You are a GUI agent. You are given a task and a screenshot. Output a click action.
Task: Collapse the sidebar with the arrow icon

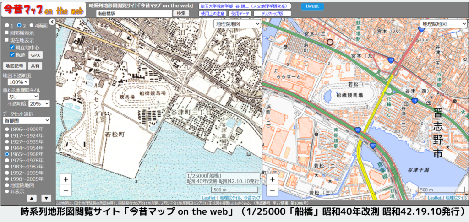click(52, 22)
